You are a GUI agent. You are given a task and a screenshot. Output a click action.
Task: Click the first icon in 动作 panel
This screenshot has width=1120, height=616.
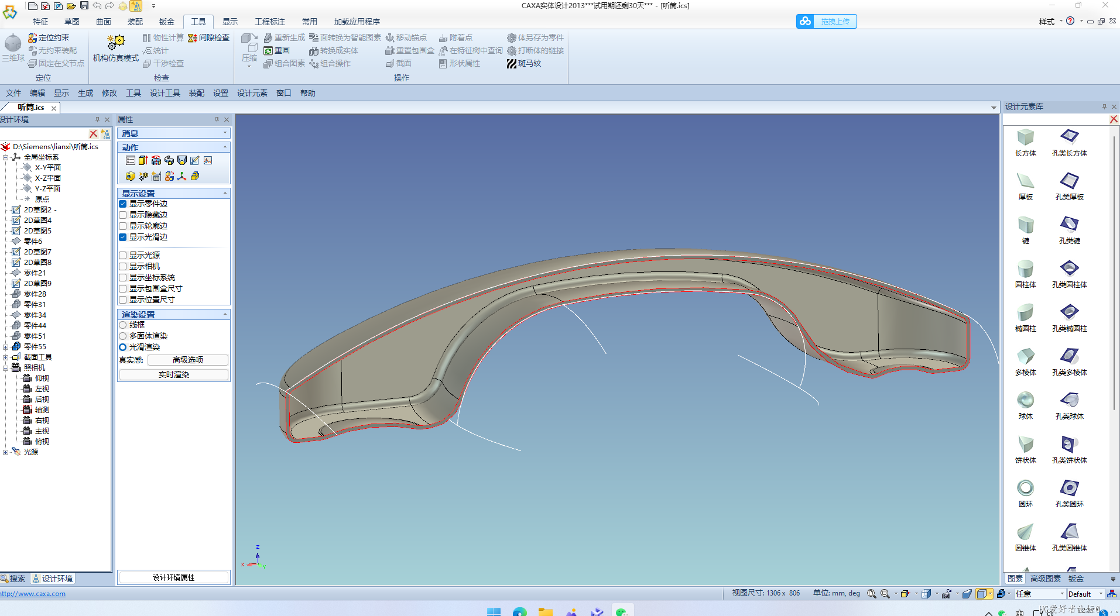point(131,160)
